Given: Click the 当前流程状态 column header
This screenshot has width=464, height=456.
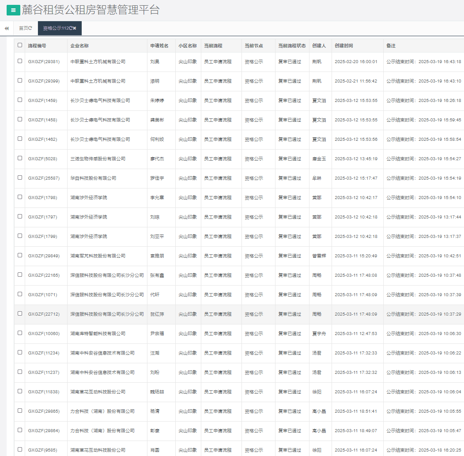Looking at the screenshot, I should [x=292, y=45].
